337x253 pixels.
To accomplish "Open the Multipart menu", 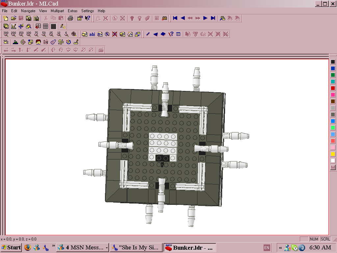I will [x=57, y=11].
